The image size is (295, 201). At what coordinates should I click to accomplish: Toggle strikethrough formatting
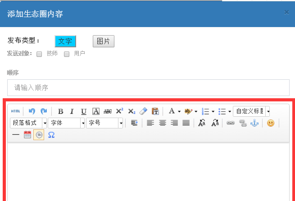108,111
